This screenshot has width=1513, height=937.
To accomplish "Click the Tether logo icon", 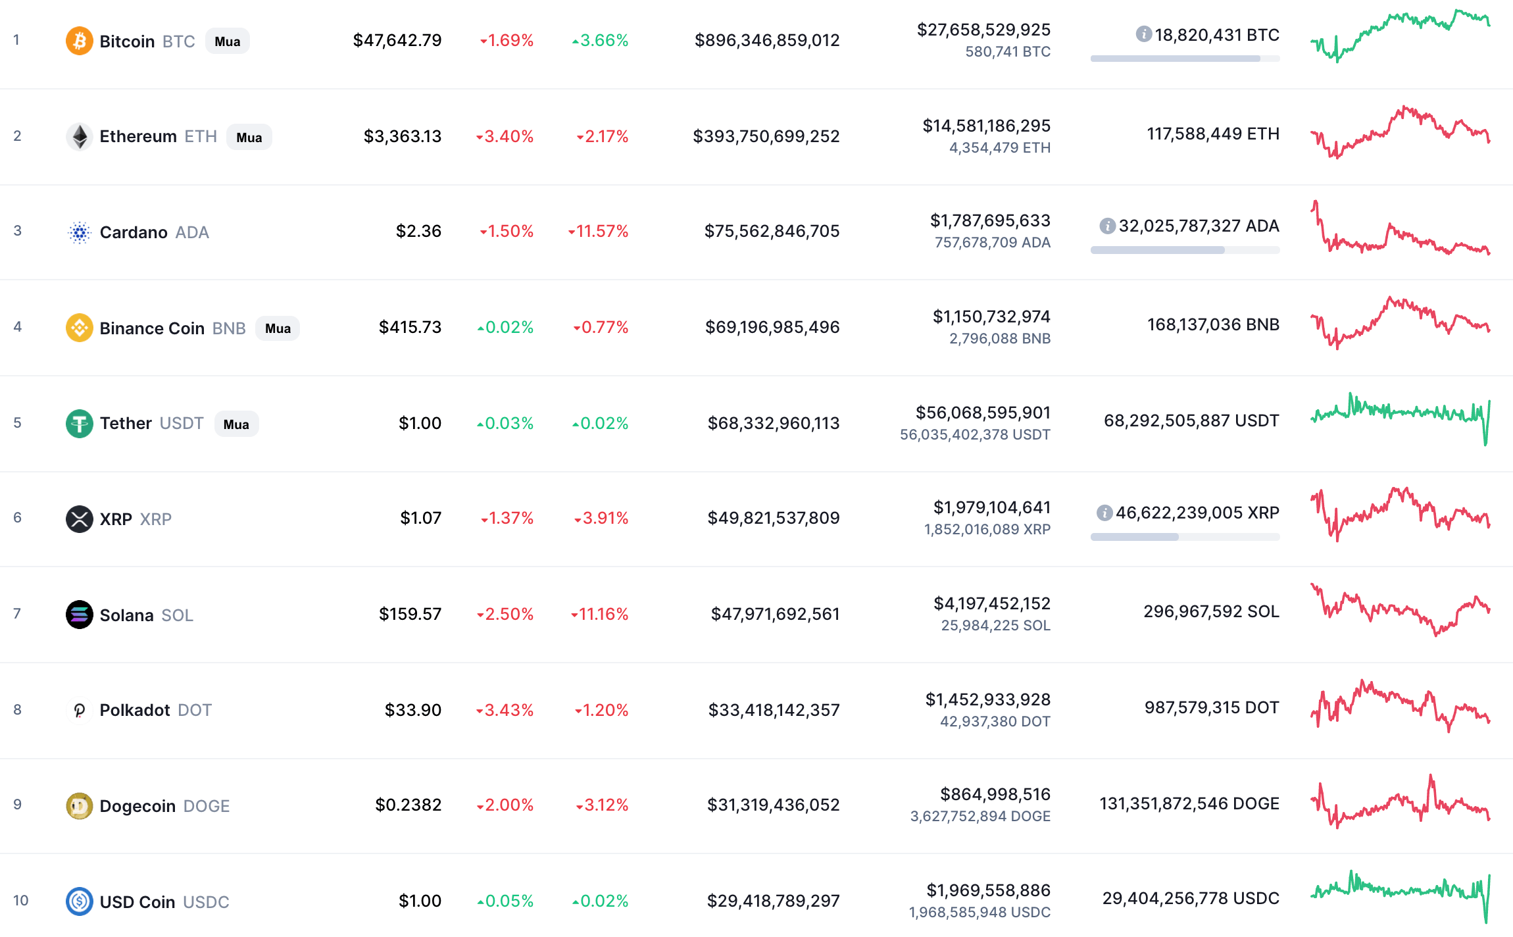I will 79,423.
